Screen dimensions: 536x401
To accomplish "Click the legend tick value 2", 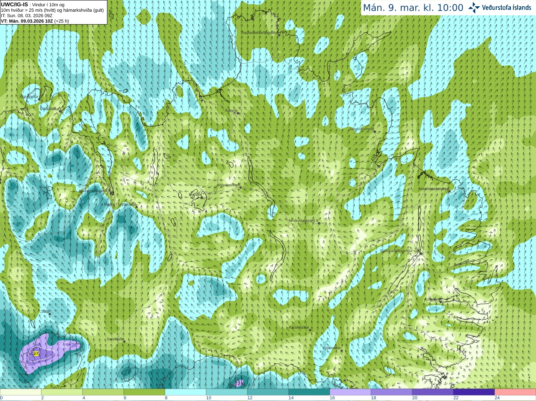I will 43,398.
